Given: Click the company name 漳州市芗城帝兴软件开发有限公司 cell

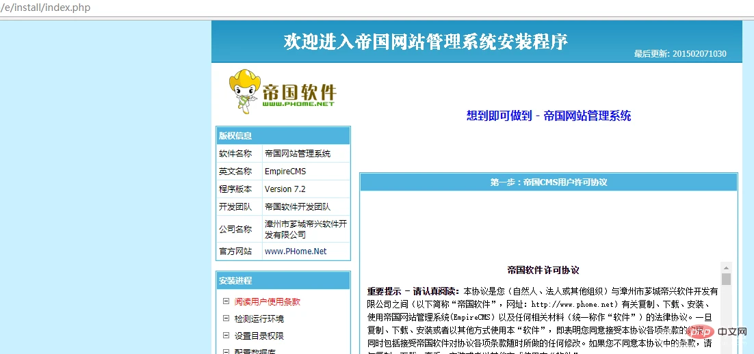Looking at the screenshot, I should (307, 229).
